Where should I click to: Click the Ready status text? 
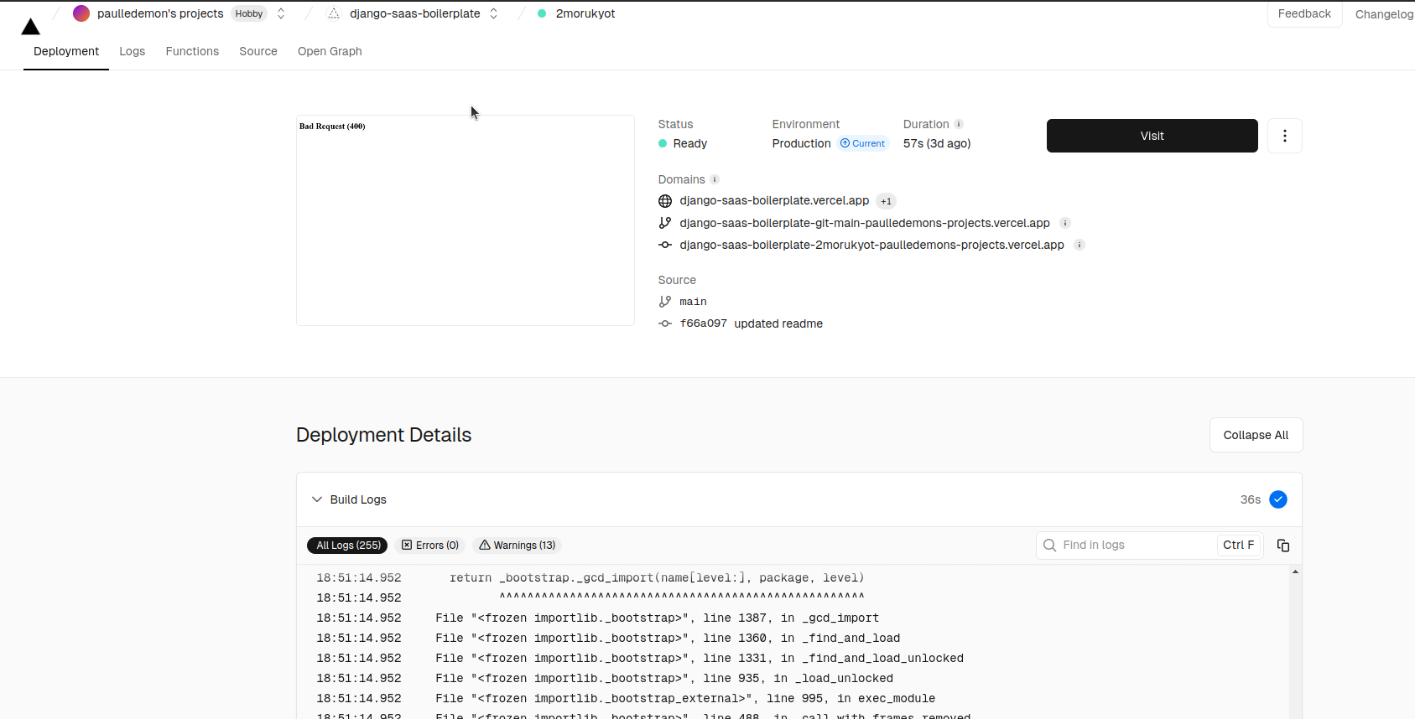(x=690, y=143)
